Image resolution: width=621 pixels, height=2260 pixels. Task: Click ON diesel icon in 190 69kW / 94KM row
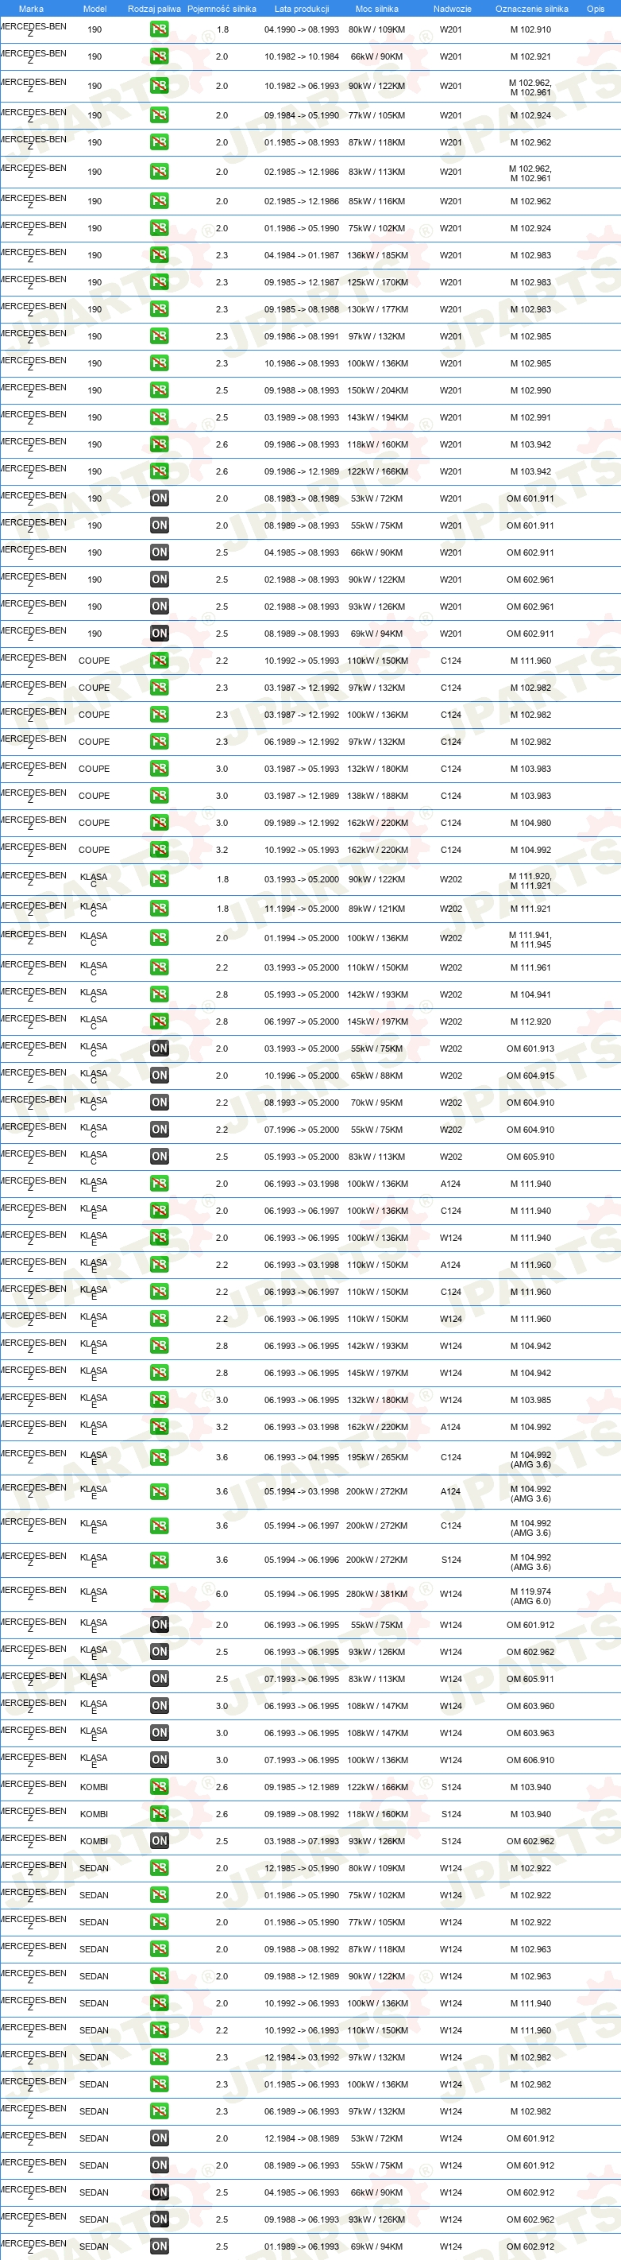[159, 634]
